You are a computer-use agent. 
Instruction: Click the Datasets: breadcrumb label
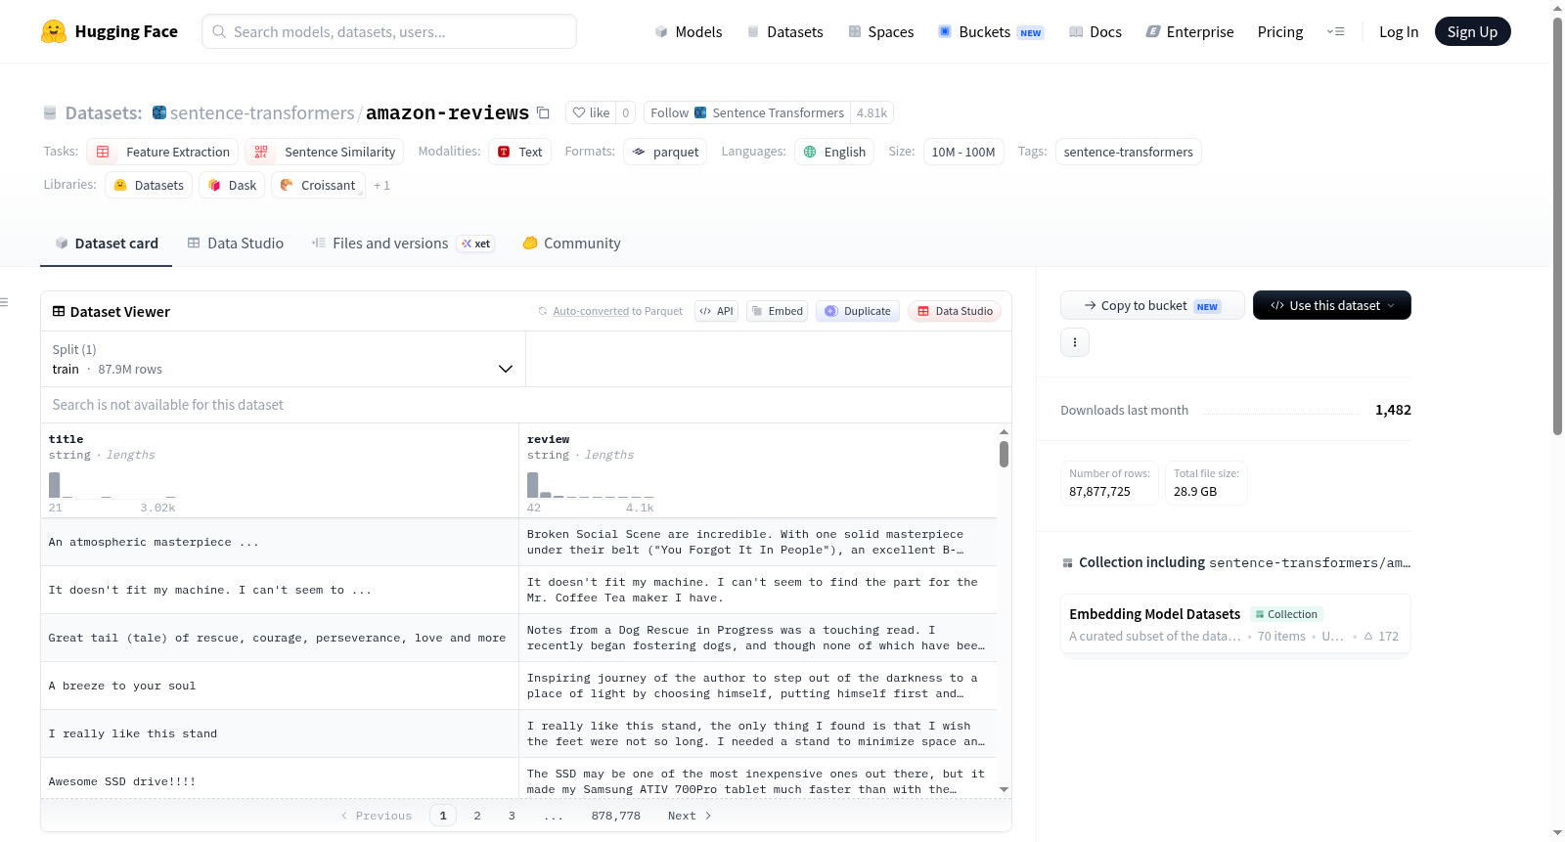[x=104, y=112]
